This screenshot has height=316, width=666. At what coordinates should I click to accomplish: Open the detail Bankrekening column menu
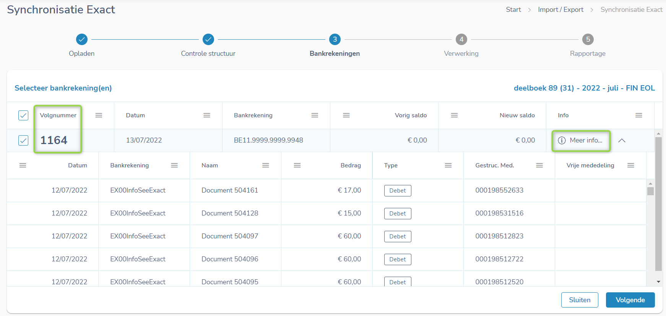174,165
